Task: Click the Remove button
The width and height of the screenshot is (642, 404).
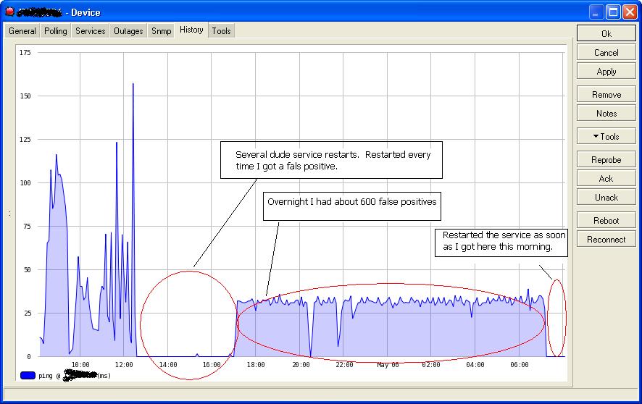Action: pyautogui.click(x=606, y=94)
